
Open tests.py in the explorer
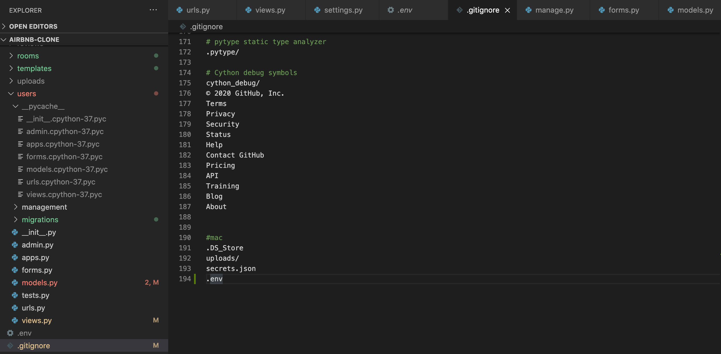(35, 295)
